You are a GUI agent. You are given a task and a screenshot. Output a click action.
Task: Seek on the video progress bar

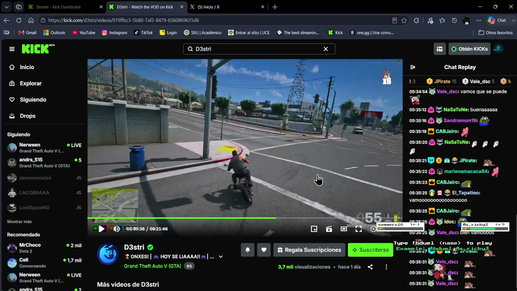[245, 218]
